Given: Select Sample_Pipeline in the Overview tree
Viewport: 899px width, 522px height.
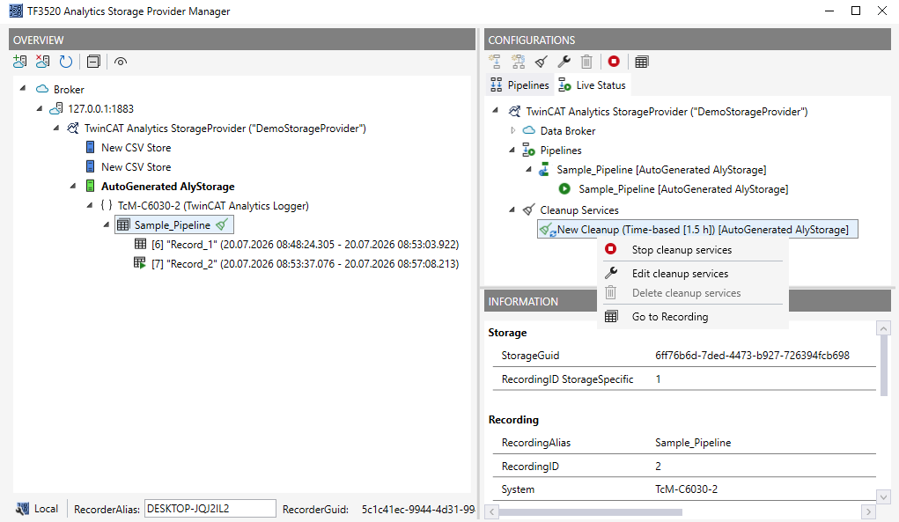Looking at the screenshot, I should pos(172,225).
